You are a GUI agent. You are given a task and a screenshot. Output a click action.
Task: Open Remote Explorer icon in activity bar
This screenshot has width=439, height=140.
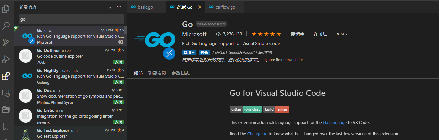click(x=6, y=93)
